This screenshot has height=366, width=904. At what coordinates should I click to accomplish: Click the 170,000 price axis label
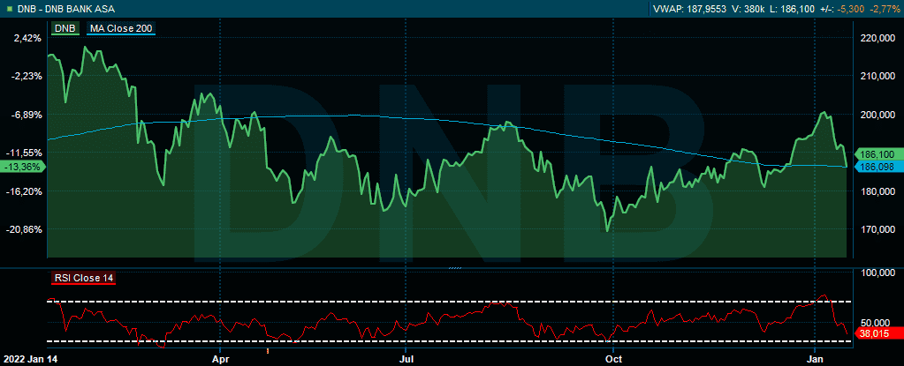click(877, 229)
